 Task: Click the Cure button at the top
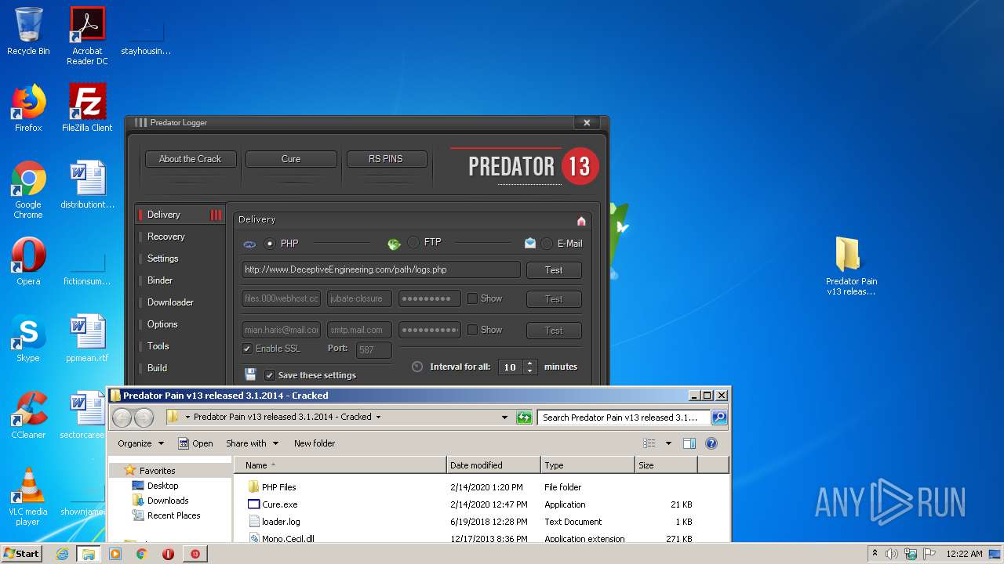(291, 159)
